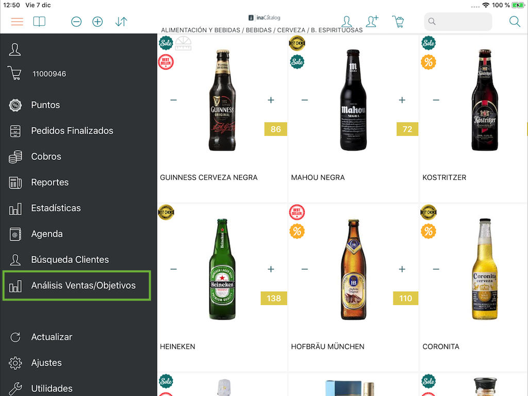Click the Best Seller badge on Guinness
Screen dimensions: 528x396
click(x=166, y=62)
